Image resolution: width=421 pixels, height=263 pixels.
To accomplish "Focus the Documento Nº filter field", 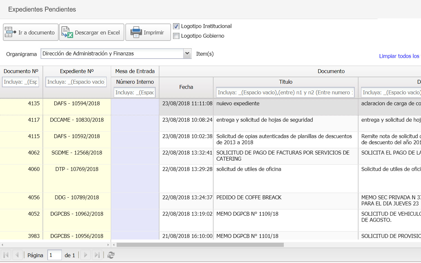I will tap(21, 82).
